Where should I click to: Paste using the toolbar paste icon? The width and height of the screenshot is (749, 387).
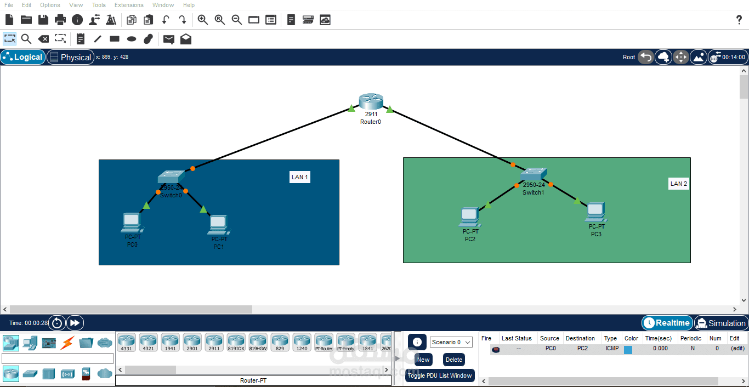click(x=148, y=20)
